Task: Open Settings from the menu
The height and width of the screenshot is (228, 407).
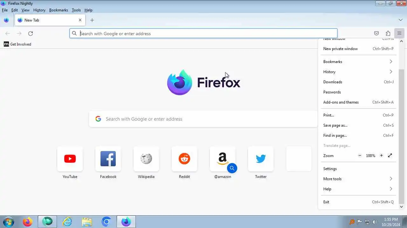Action: pos(358,169)
